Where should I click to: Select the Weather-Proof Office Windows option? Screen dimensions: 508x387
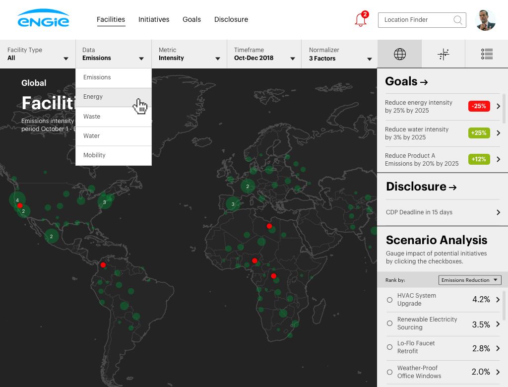[389, 372]
